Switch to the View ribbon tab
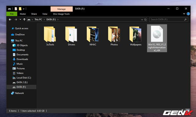 pos(45,14)
